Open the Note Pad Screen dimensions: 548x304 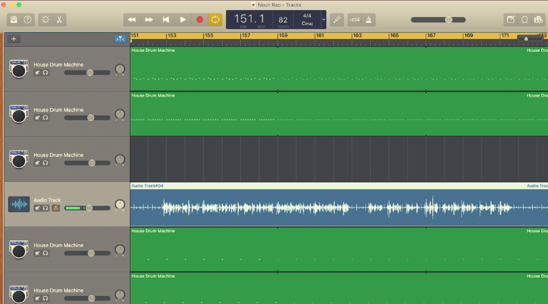[x=511, y=20]
